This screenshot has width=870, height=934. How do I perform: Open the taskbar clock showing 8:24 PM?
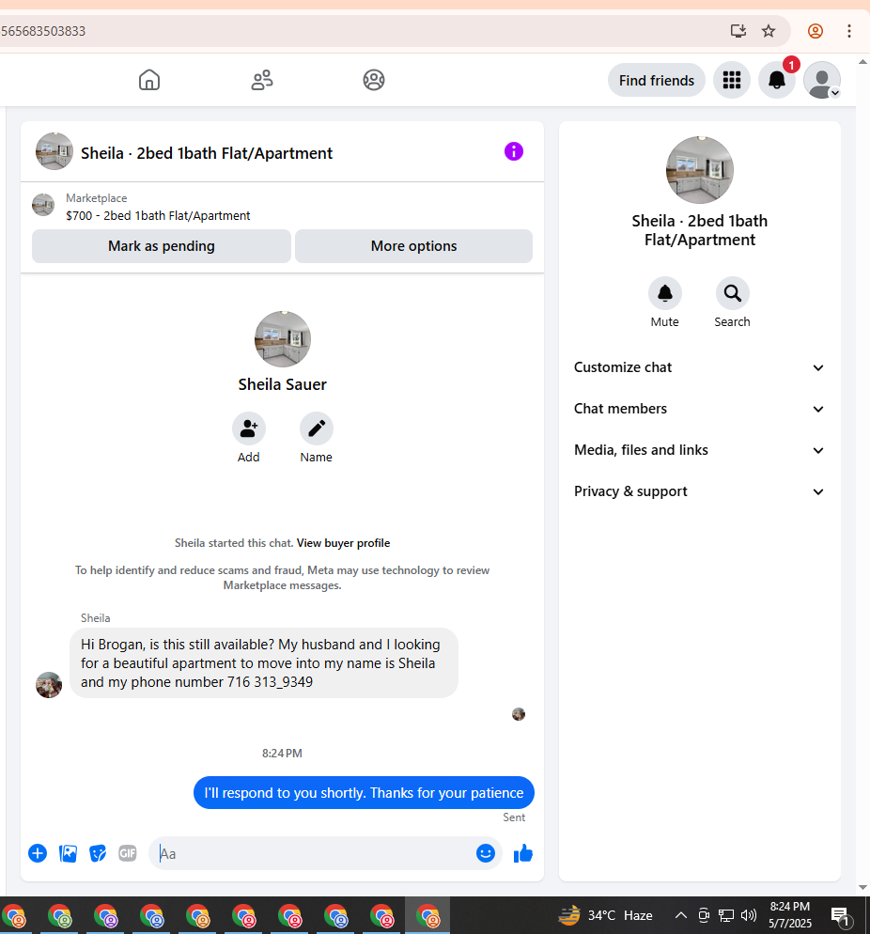(x=789, y=915)
